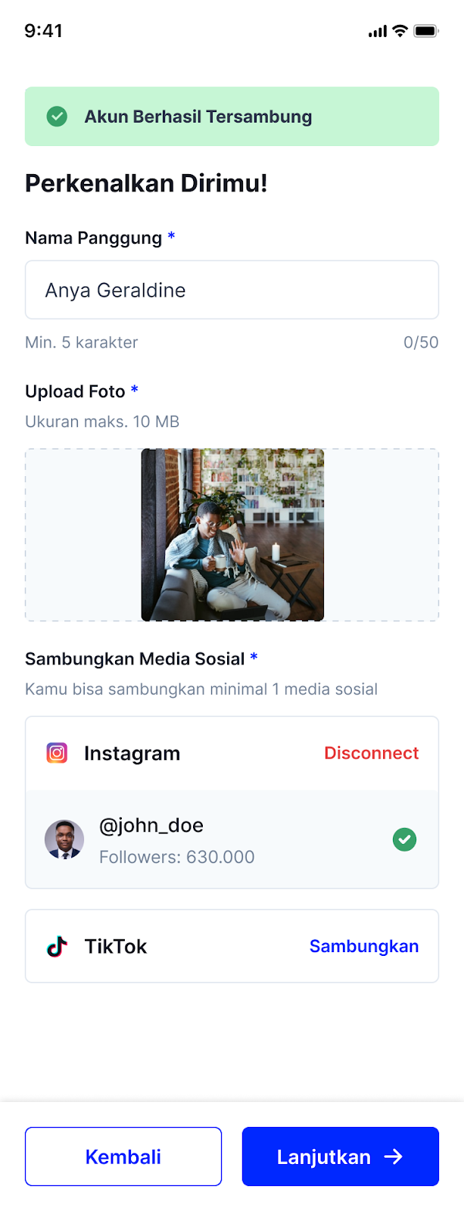Viewport: 464px width, 1211px height.
Task: Click the green success checkmark in banner
Action: (57, 117)
